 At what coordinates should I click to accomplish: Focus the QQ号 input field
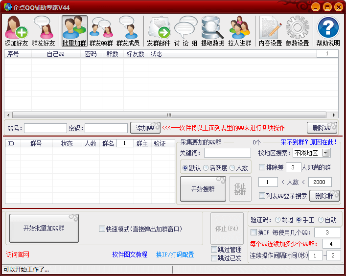(x=46, y=128)
